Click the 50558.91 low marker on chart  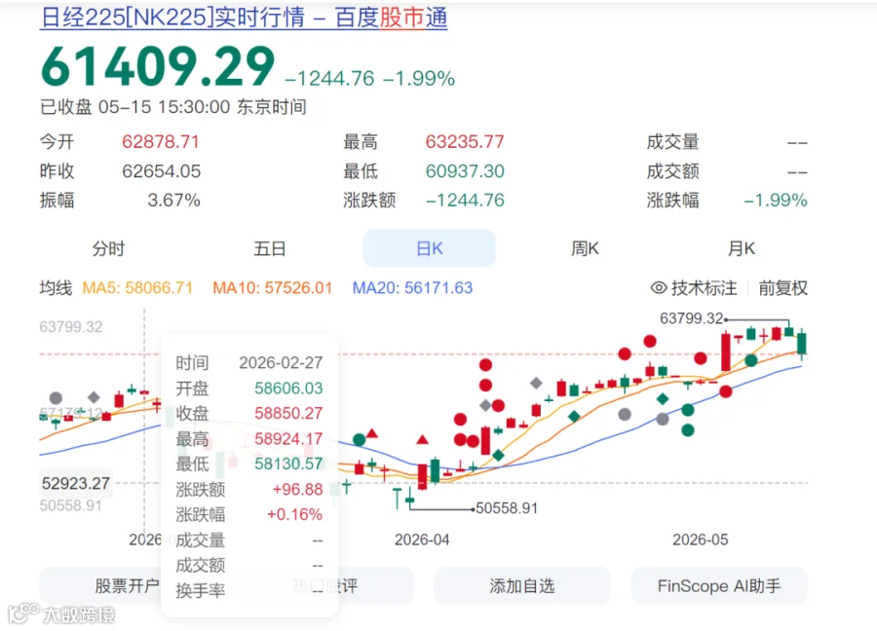[x=507, y=508]
